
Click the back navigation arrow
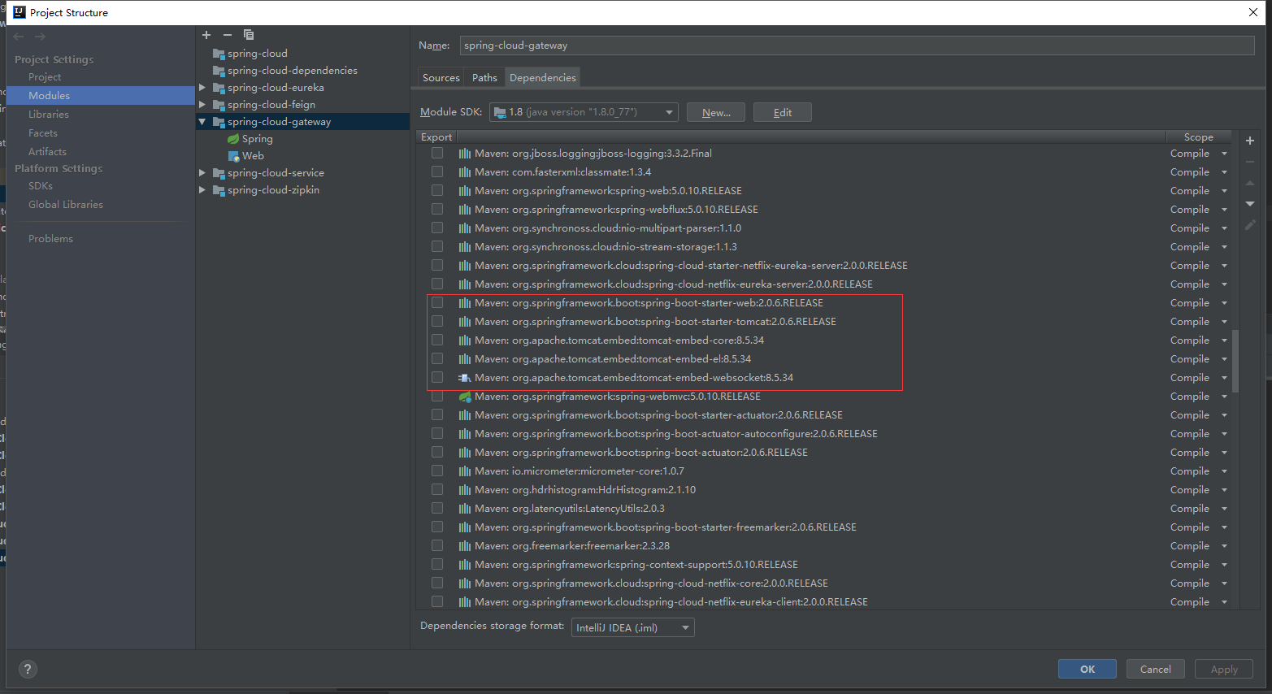click(x=19, y=37)
